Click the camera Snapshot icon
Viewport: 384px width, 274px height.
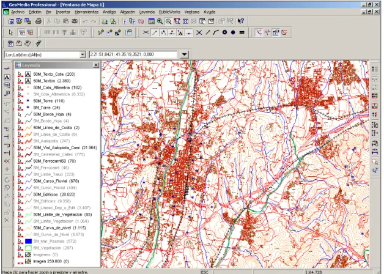pyautogui.click(x=75, y=21)
